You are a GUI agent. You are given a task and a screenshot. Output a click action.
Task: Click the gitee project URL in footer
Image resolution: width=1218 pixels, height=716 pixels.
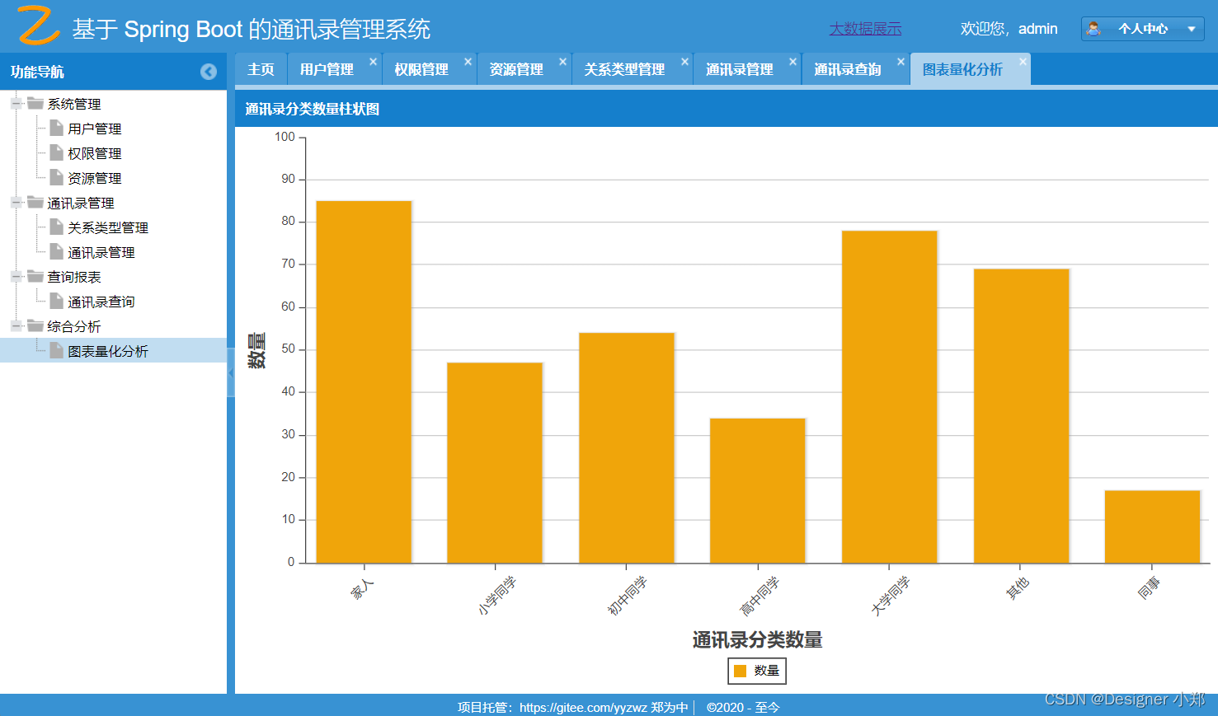click(585, 707)
